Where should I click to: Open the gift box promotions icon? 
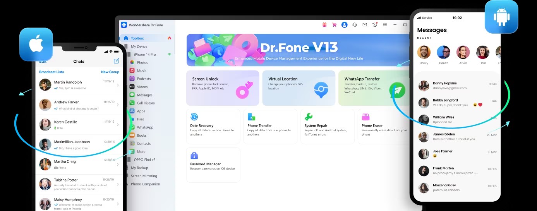point(324,25)
